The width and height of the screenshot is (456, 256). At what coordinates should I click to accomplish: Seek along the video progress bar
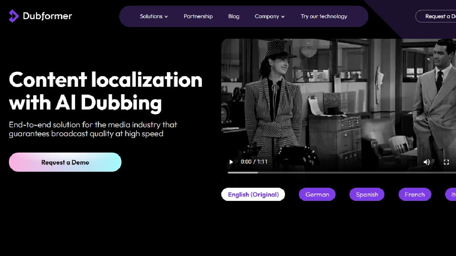(342, 172)
